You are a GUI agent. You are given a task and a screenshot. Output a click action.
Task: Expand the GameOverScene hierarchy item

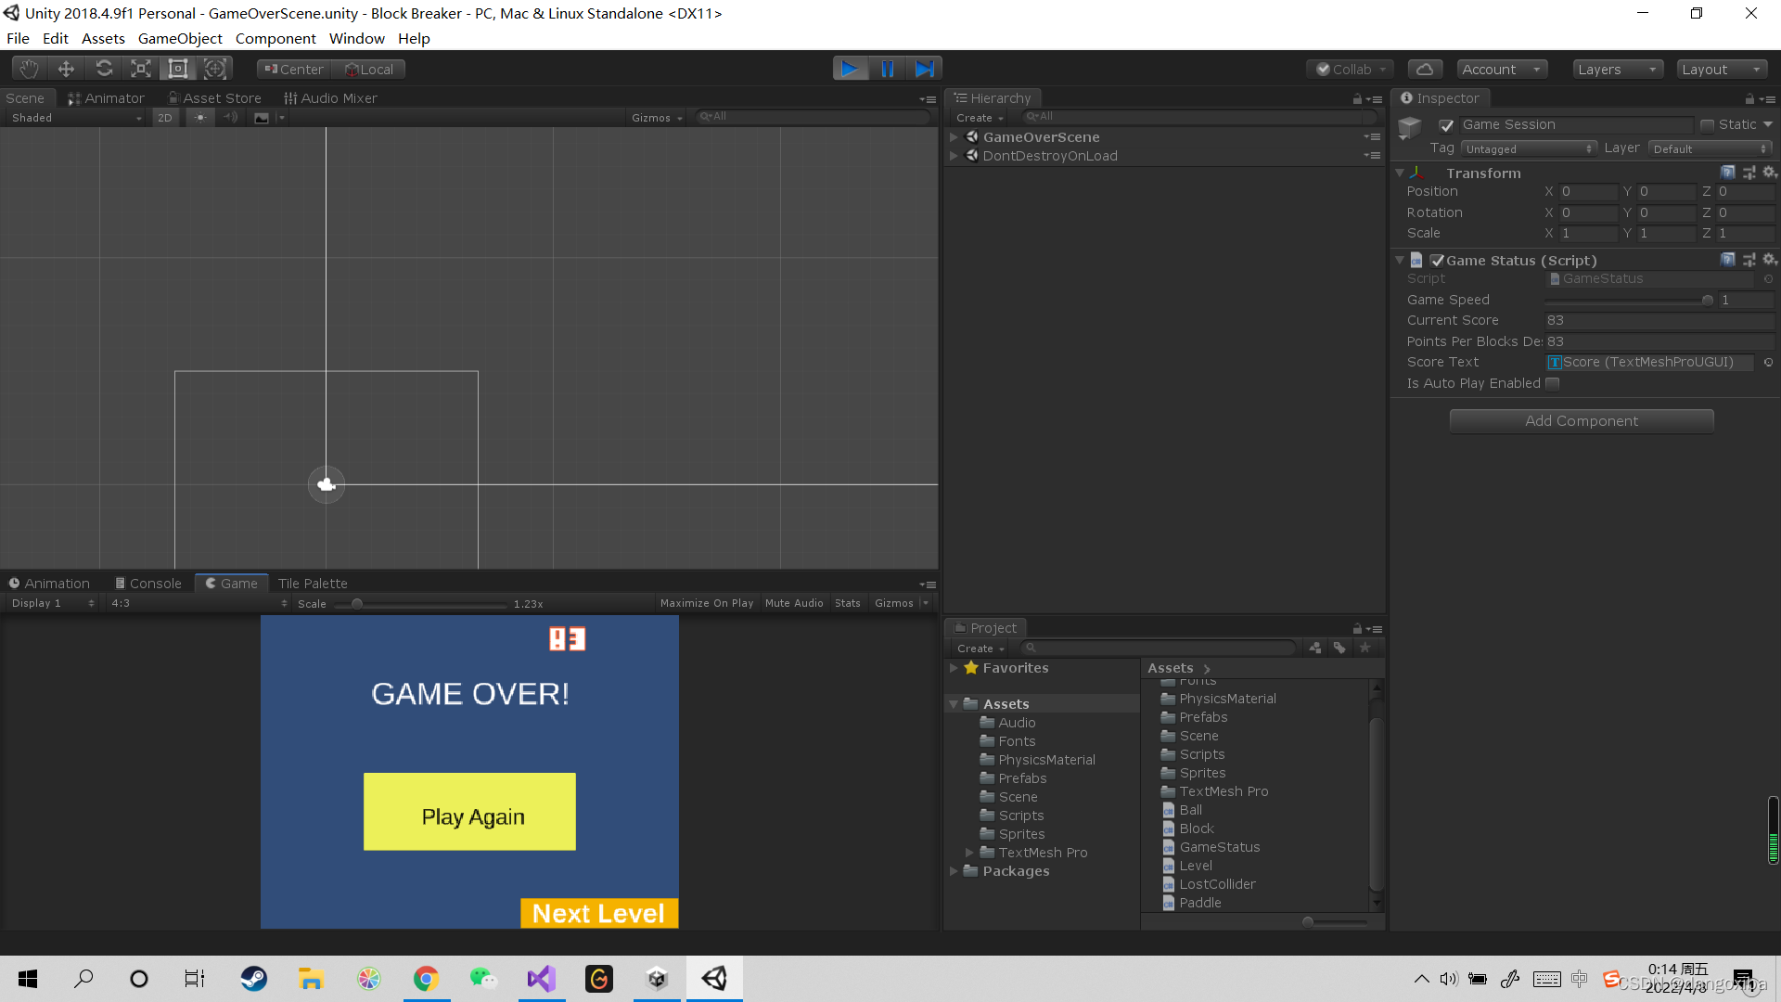coord(954,137)
